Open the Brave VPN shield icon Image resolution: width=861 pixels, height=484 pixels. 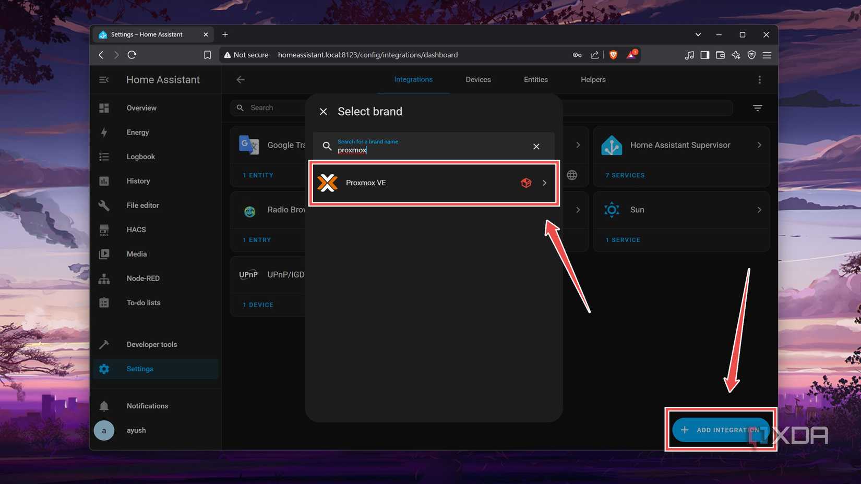(x=751, y=55)
